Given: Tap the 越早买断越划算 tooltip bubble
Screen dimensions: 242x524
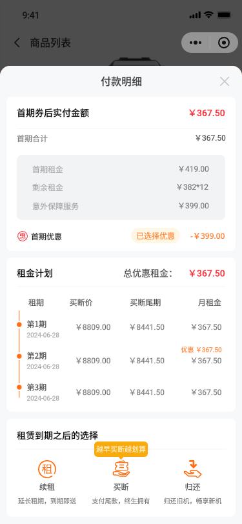Looking at the screenshot, I should point(121,450).
